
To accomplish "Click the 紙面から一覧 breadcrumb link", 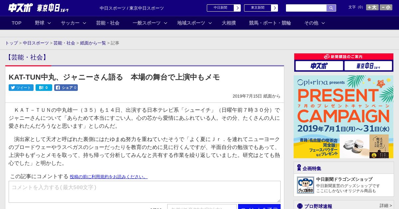I will click(93, 43).
